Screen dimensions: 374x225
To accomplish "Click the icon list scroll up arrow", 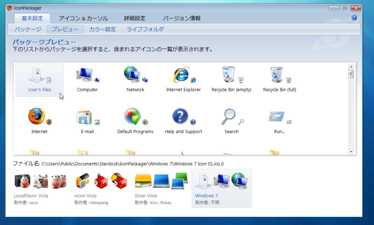I will 351,66.
